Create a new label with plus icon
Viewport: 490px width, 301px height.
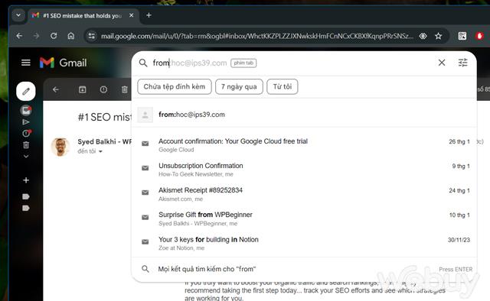tap(26, 180)
